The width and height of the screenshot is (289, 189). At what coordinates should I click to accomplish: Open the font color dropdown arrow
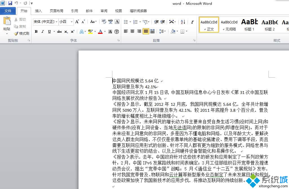[105, 31]
